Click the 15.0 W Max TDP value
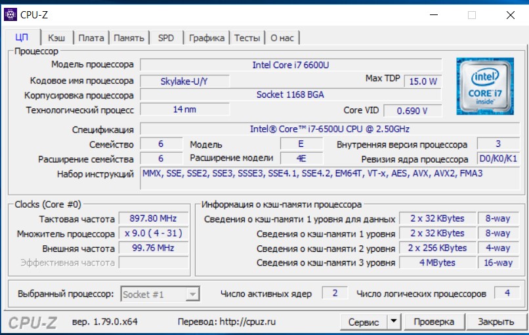Screen dimensions: 529x335 coord(423,81)
